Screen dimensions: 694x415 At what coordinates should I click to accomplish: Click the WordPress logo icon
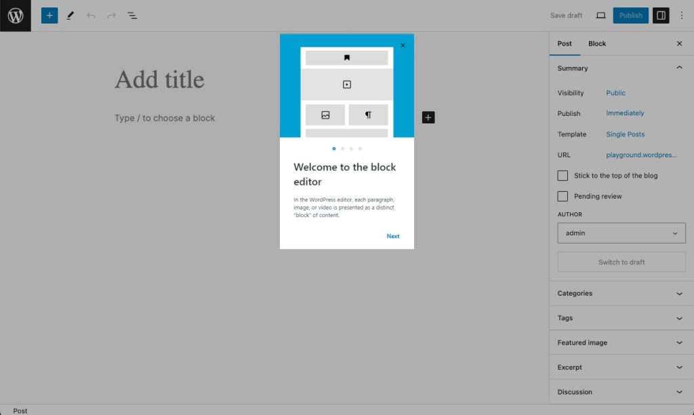point(16,16)
